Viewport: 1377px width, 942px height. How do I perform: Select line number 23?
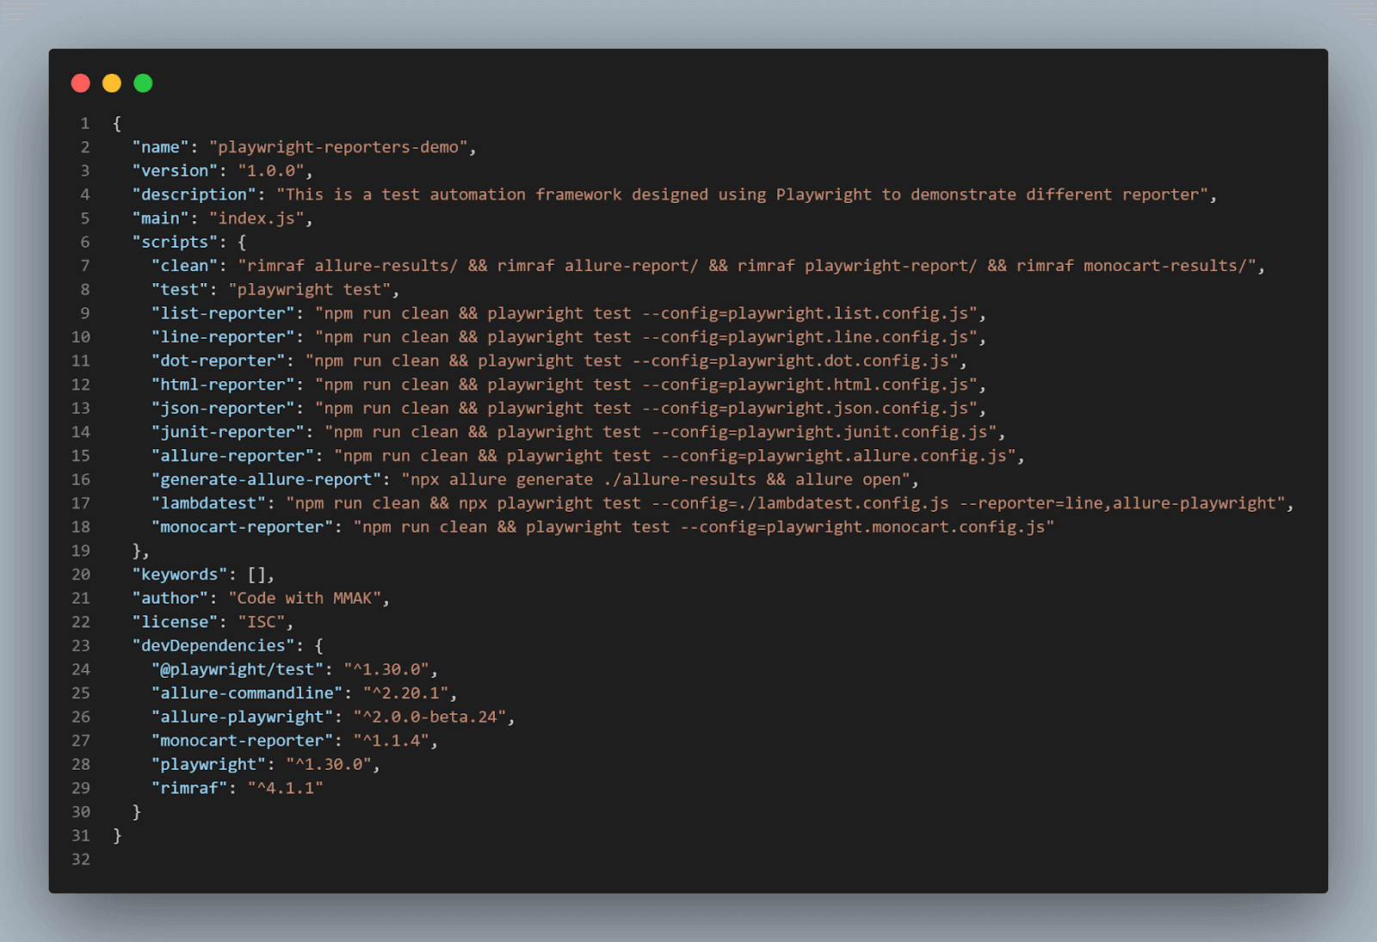[80, 645]
